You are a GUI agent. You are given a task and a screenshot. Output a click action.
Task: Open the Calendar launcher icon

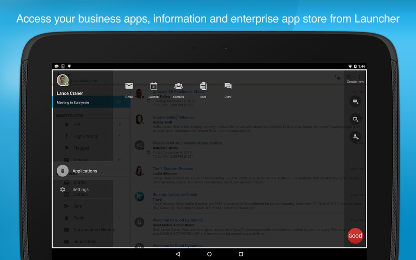[x=154, y=86]
